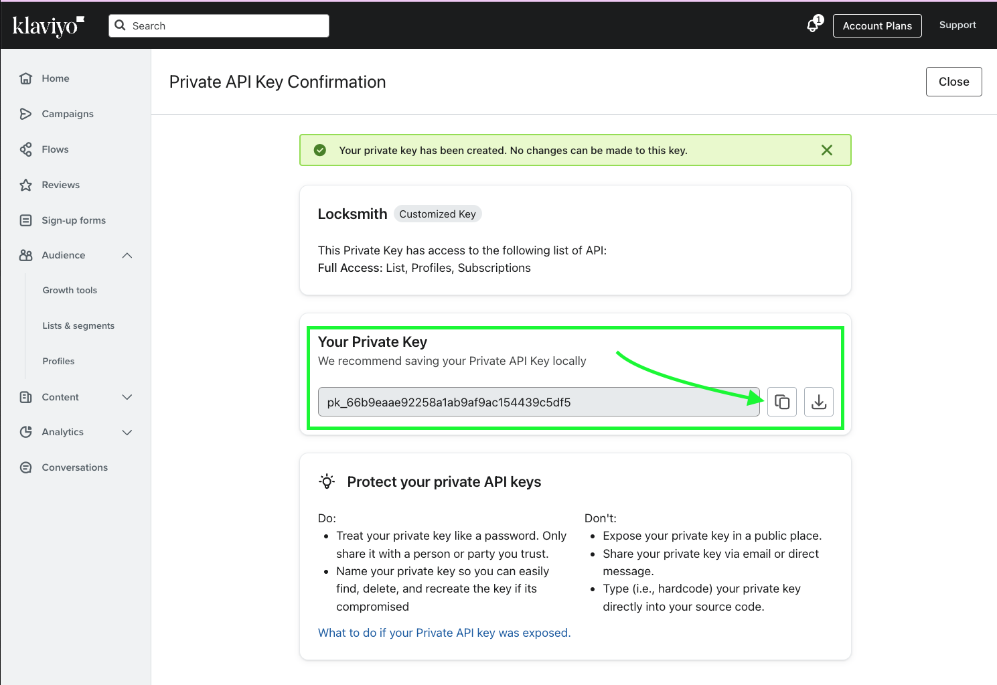This screenshot has height=685, width=997.
Task: Select Profiles under Audience
Action: point(58,361)
